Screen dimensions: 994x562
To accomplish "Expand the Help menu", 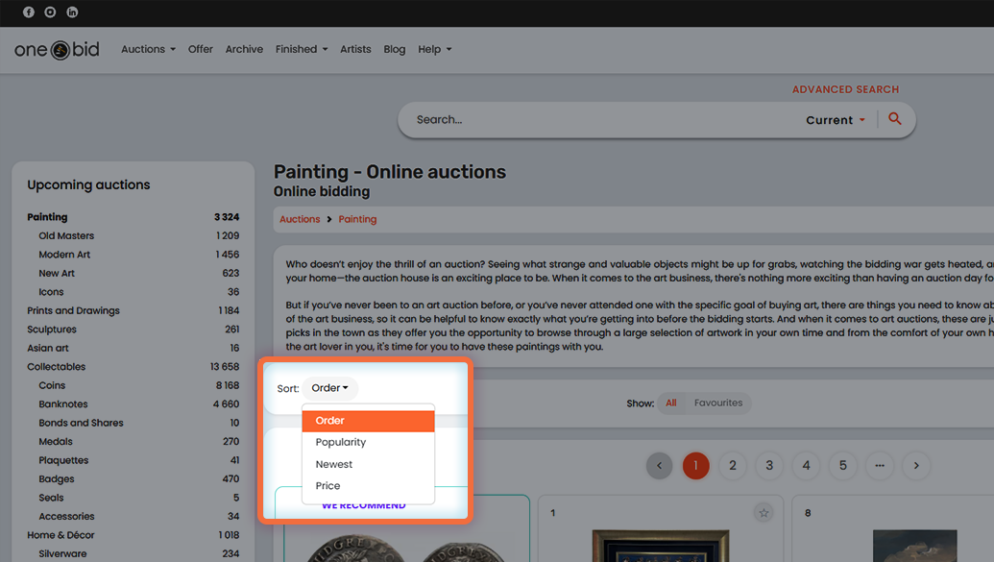I will 434,49.
